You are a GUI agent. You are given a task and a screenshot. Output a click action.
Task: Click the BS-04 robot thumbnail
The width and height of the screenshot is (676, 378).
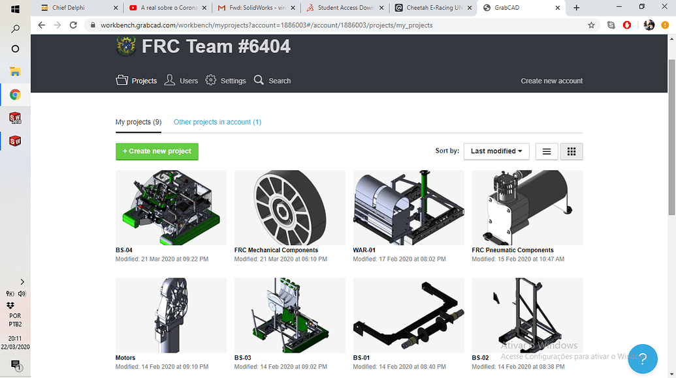171,208
